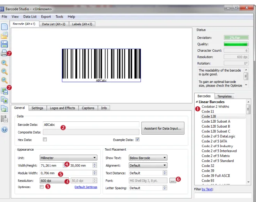Click the Width 71,261 mm field
The height and width of the screenshot is (202, 256).
[x=52, y=165]
